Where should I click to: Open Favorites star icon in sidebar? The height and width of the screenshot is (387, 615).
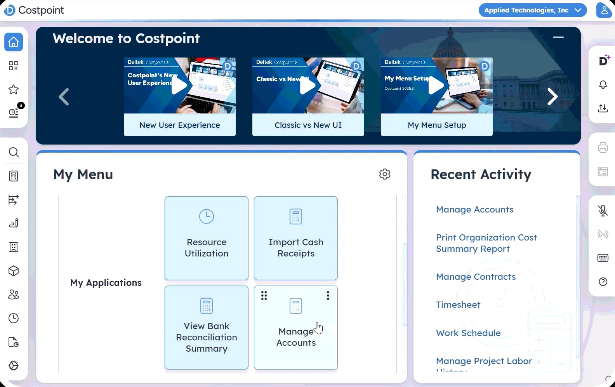(14, 89)
